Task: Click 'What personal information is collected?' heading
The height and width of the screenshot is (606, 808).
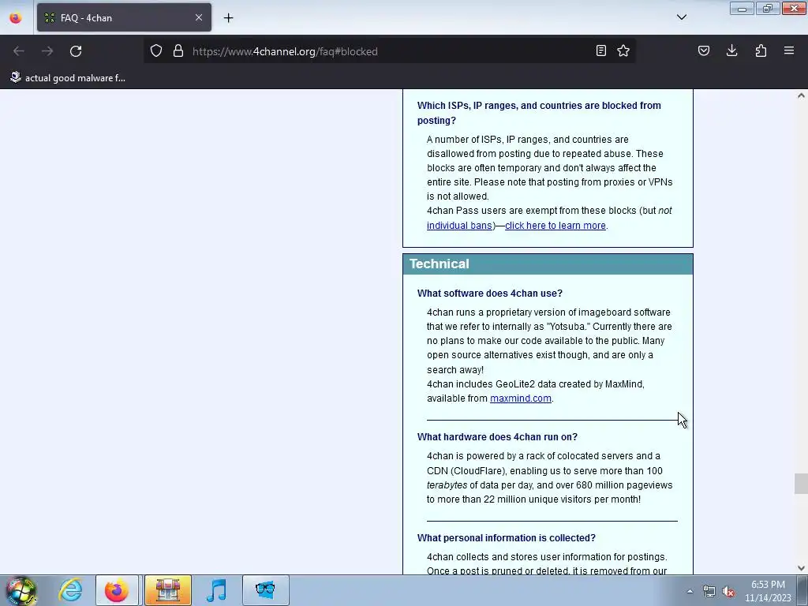Action: [506, 538]
